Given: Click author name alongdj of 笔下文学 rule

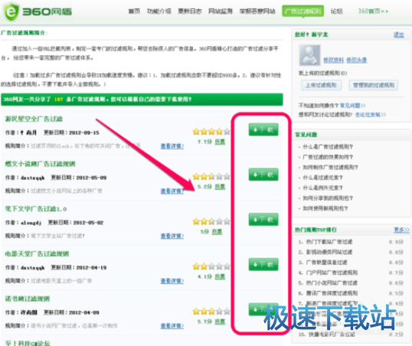Looking at the screenshot, I should (x=31, y=223).
